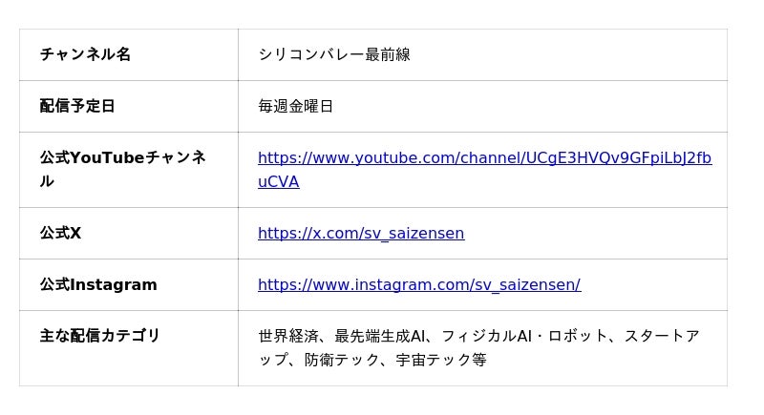Open the instagram.com/sv_saizensen link
Viewport: 764px width, 415px height.
pyautogui.click(x=419, y=284)
